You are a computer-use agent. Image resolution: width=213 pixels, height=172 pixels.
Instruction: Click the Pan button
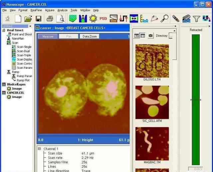pyautogui.click(x=69, y=36)
